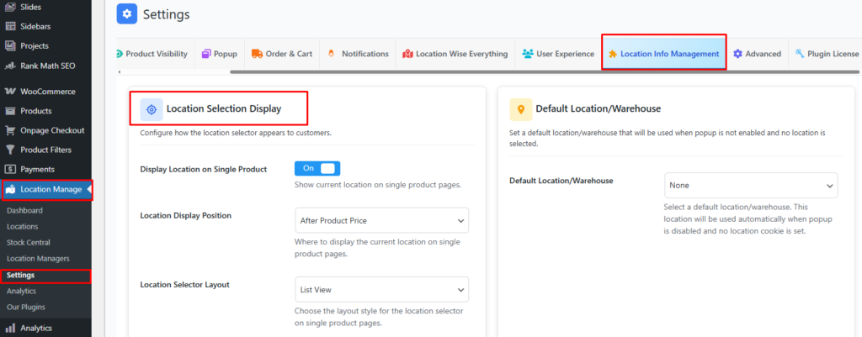Open the Advanced settings tab
The width and height of the screenshot is (862, 337).
(757, 54)
